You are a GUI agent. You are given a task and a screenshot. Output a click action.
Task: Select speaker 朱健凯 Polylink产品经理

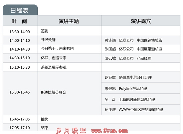(x=126, y=89)
